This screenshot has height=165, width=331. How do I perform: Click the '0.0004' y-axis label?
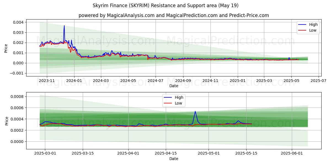tap(18, 119)
